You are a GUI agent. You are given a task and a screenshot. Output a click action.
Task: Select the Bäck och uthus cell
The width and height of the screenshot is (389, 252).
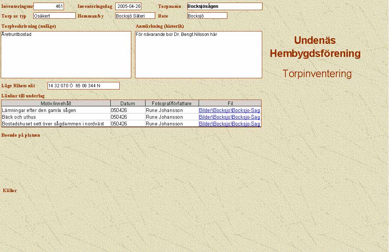(19, 117)
